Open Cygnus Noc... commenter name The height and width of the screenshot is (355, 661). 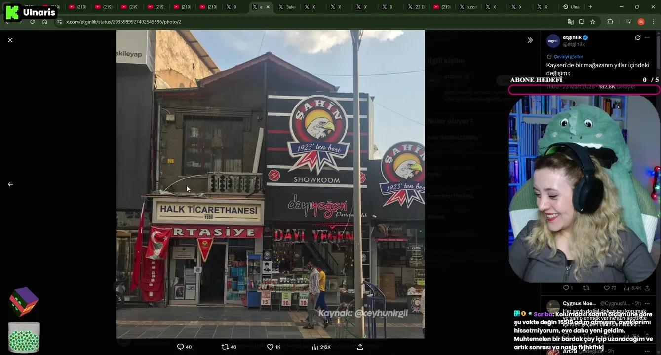580,303
